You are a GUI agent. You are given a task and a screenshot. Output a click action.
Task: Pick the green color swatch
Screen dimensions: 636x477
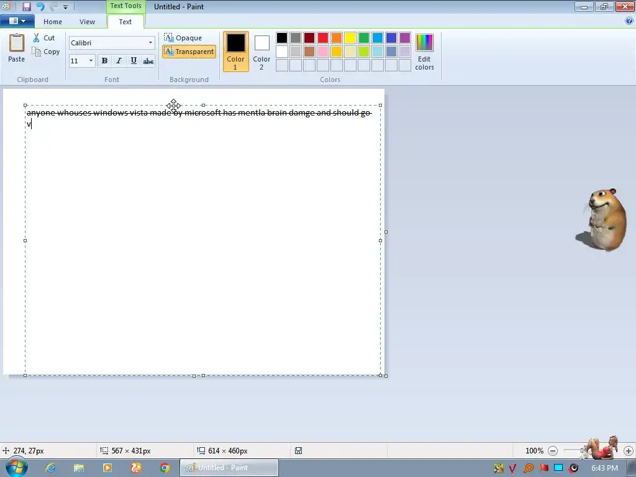point(364,38)
